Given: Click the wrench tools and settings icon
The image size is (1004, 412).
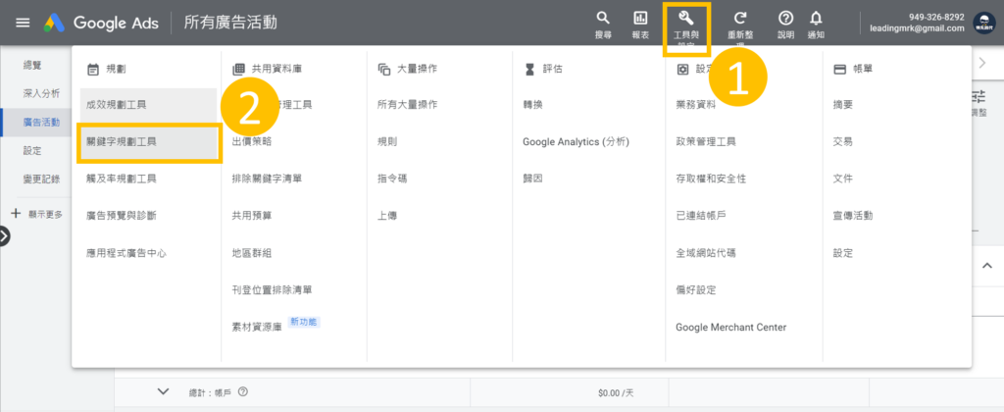Looking at the screenshot, I should coord(685,18).
